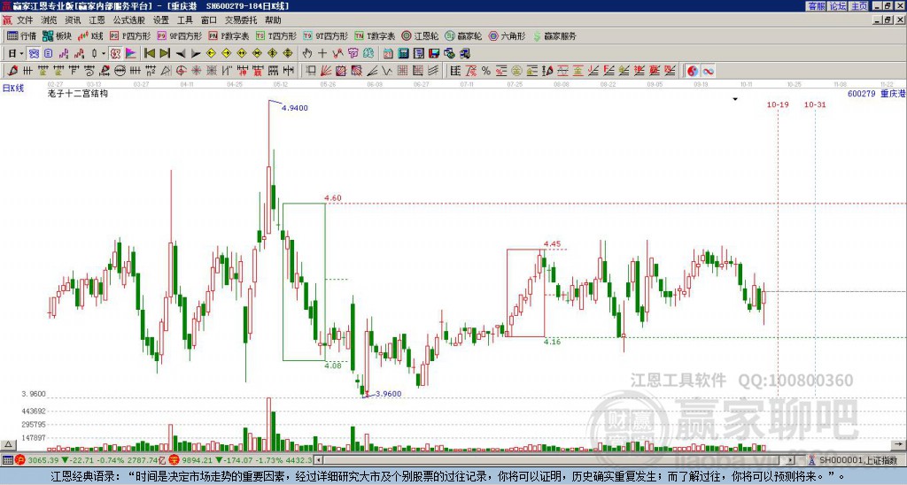Viewport: 907px width, 485px height.
Task: Select the hand pan tool
Action: pos(307,53)
